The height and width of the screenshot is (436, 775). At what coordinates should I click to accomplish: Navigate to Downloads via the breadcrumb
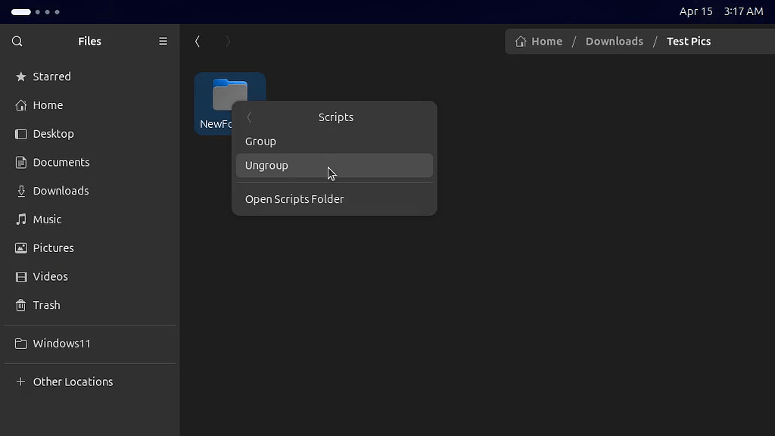coord(614,41)
